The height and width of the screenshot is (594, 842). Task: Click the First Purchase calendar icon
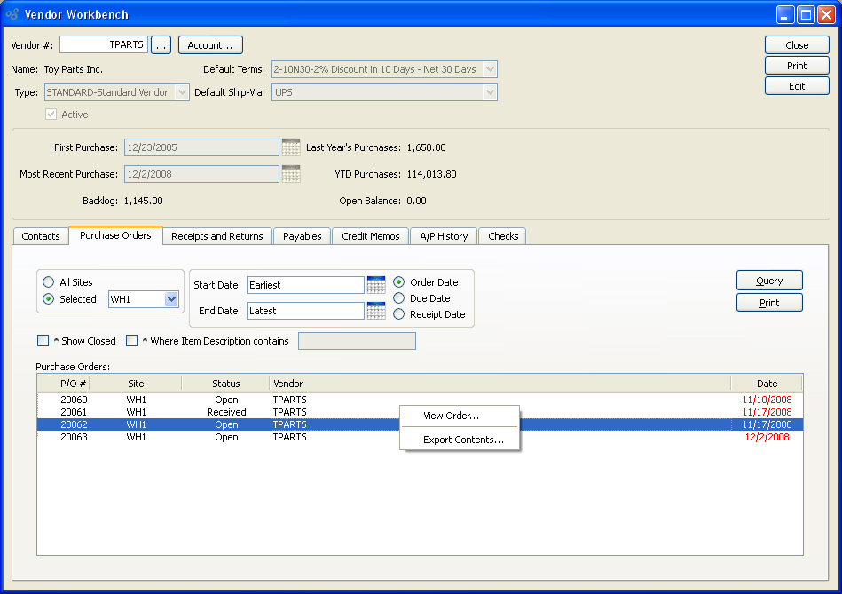[x=291, y=147]
